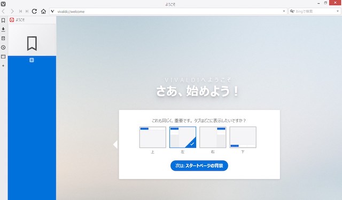The image size is (342, 200).
Task: Open the Notes panel
Action: (3, 38)
